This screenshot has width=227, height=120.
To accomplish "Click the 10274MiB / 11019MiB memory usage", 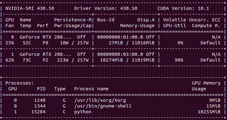I will [x=127, y=60].
